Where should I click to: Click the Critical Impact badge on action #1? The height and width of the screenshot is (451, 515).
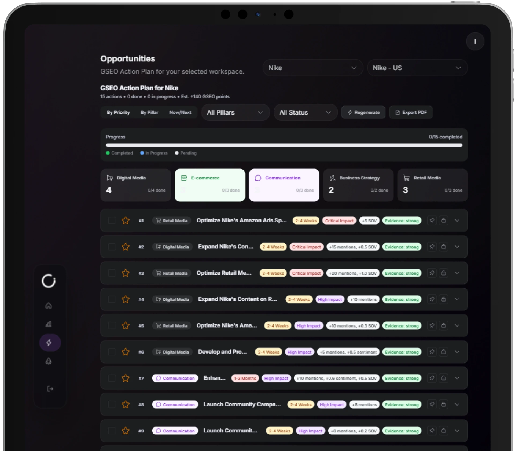click(339, 221)
